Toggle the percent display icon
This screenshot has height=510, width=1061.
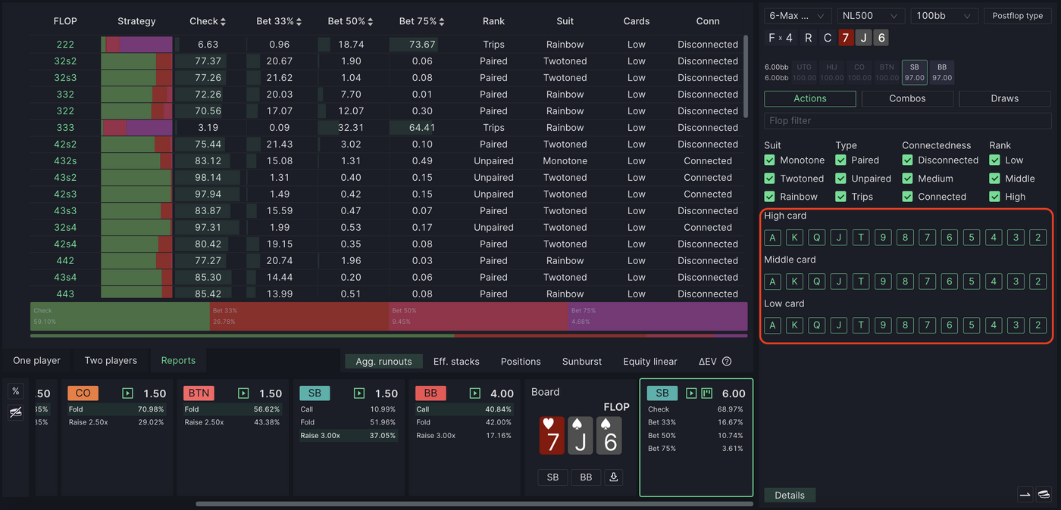tap(15, 391)
